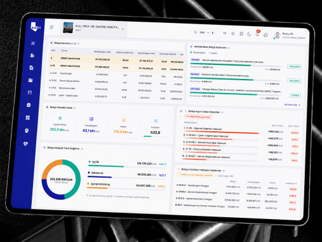
Task: Toggle the Gerçekleşen legend item
Action: (198, 52)
